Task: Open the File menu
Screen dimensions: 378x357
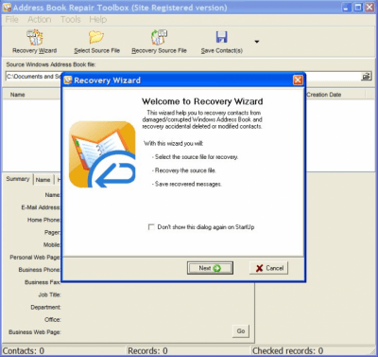Action: (x=12, y=20)
